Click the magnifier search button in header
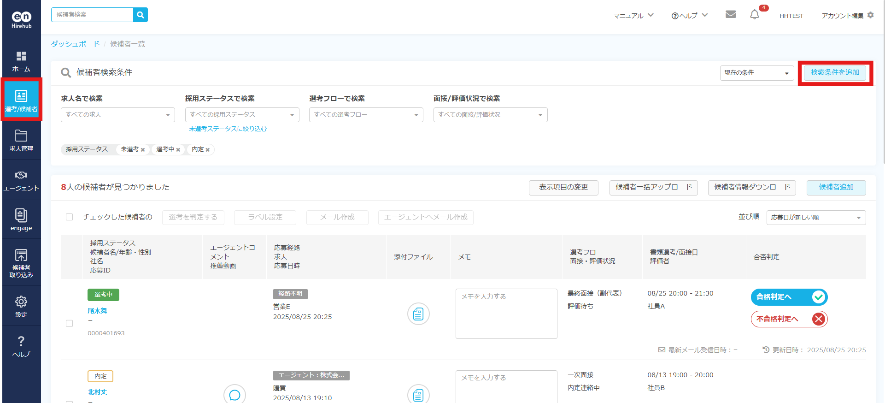Viewport: 885px width, 403px height. point(141,15)
